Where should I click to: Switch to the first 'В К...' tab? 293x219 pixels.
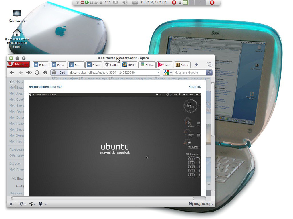tap(41, 65)
